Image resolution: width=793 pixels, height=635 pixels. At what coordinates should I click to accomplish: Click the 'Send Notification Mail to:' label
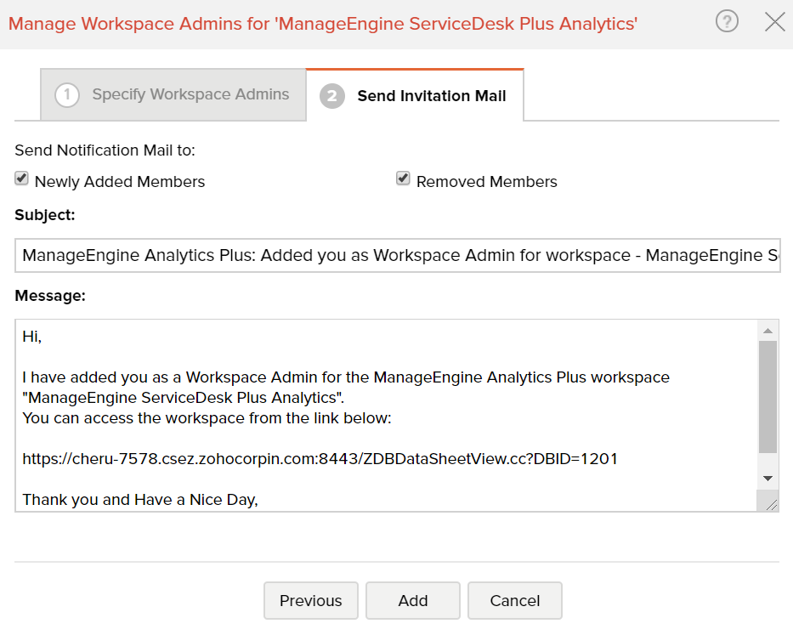click(105, 150)
